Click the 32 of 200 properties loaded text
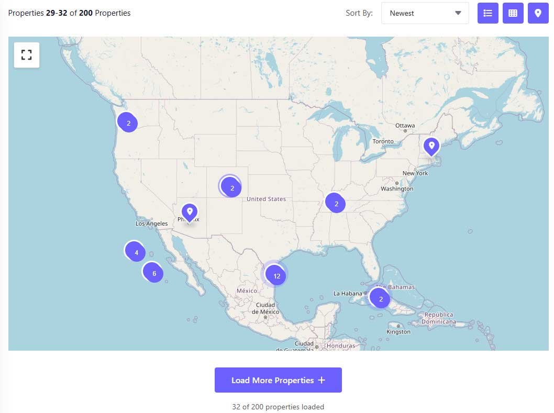The width and height of the screenshot is (554, 413). coord(278,407)
